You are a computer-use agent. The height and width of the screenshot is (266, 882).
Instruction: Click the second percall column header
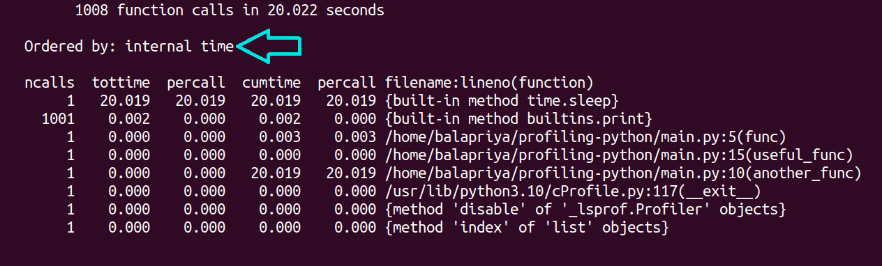(346, 82)
